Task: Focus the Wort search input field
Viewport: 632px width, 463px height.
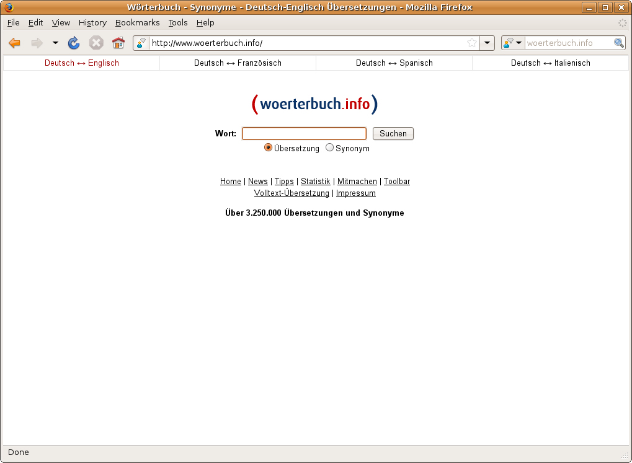Action: tap(304, 133)
